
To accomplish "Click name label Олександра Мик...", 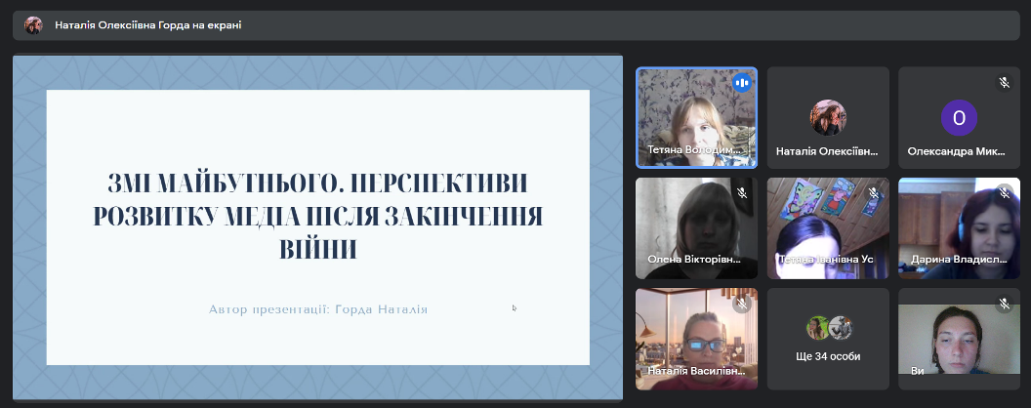I will [x=956, y=151].
